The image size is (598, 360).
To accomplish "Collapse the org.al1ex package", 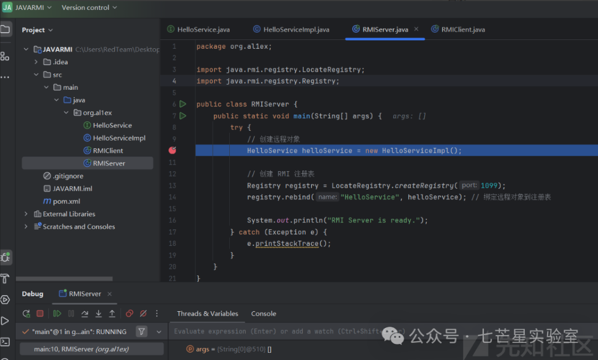I will (x=66, y=112).
